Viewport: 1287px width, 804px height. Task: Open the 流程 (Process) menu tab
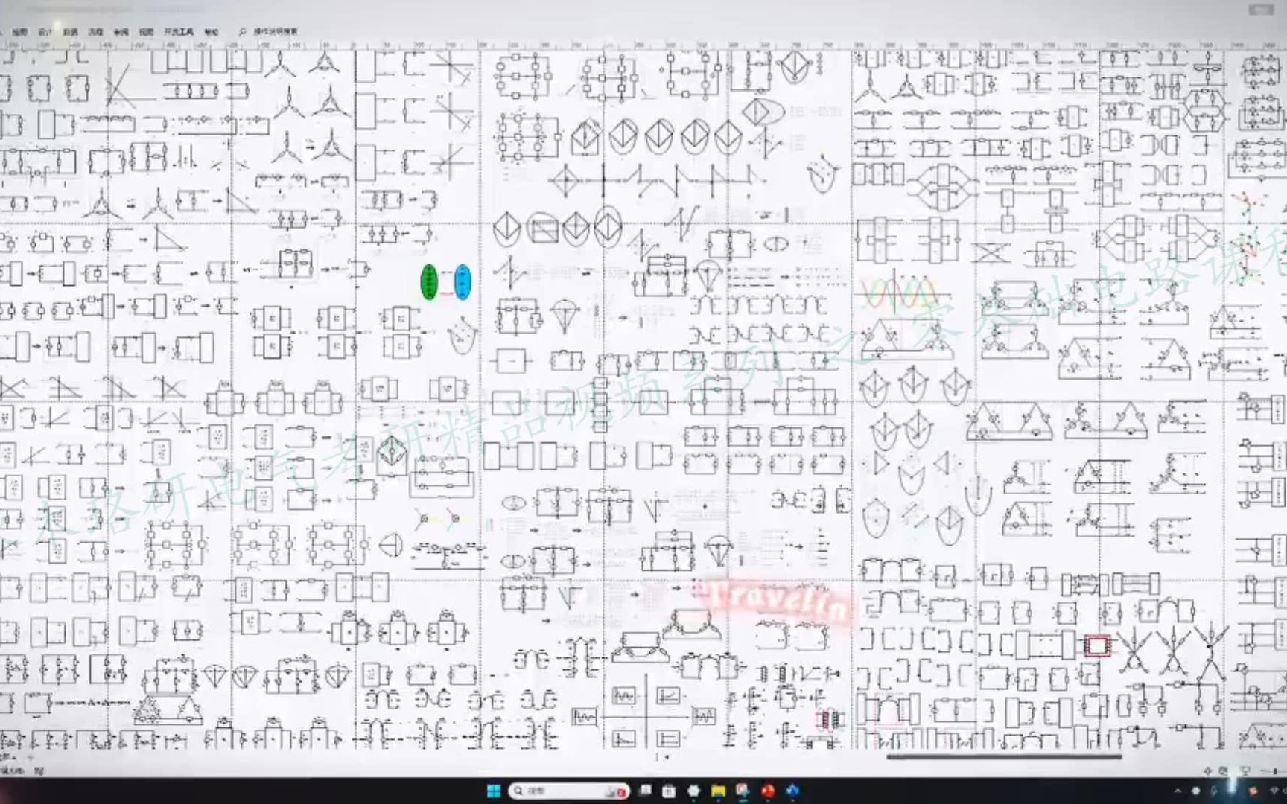[95, 32]
